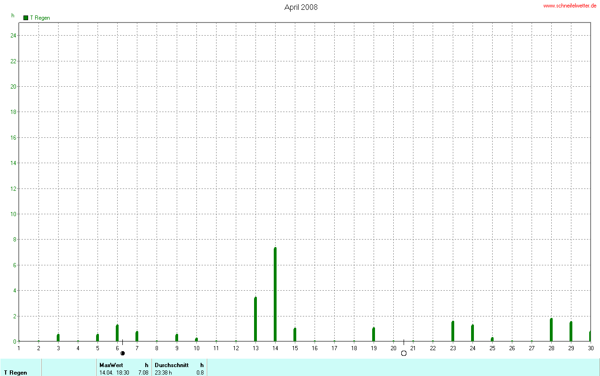Select the rain bar on day 9
The width and height of the screenshot is (600, 376).
coord(177,338)
